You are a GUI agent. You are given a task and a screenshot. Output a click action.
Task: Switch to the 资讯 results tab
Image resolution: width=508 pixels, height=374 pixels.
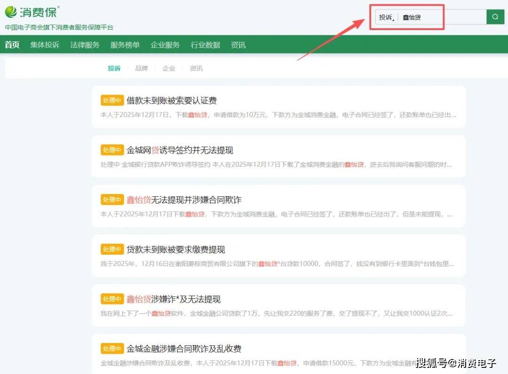coord(196,69)
